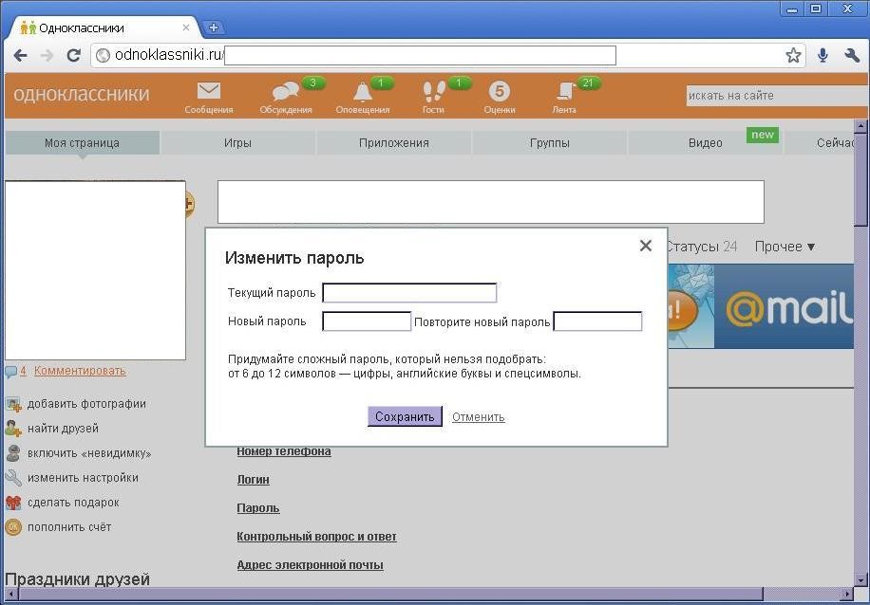Open the Сообщения envelope icon
The width and height of the screenshot is (870, 605).
pos(209,91)
